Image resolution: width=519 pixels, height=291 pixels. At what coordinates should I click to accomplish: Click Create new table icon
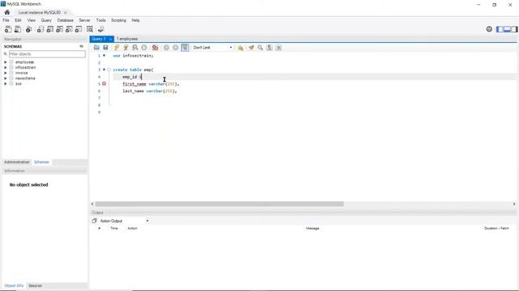[50, 29]
